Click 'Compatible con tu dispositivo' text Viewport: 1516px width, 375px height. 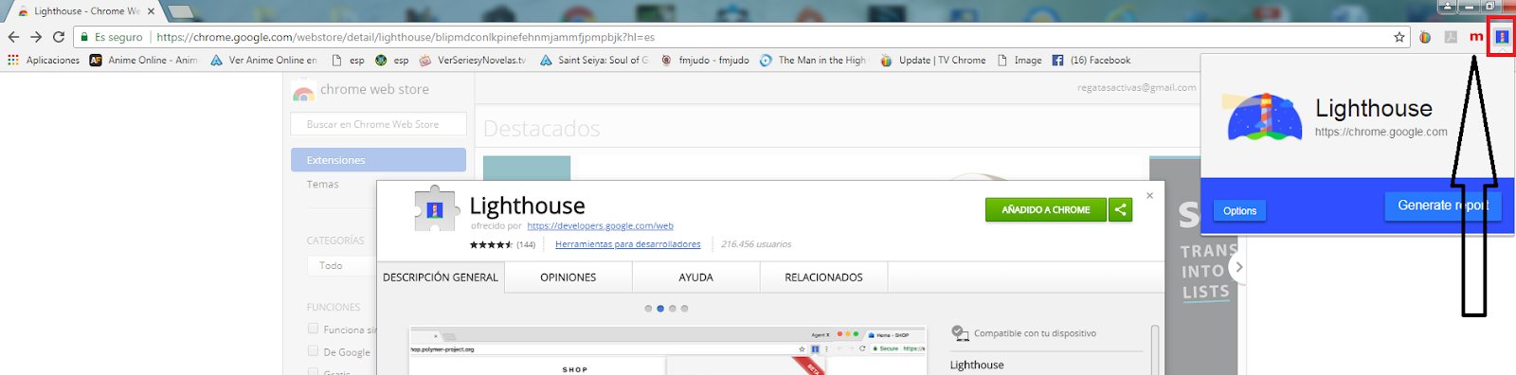[1035, 333]
